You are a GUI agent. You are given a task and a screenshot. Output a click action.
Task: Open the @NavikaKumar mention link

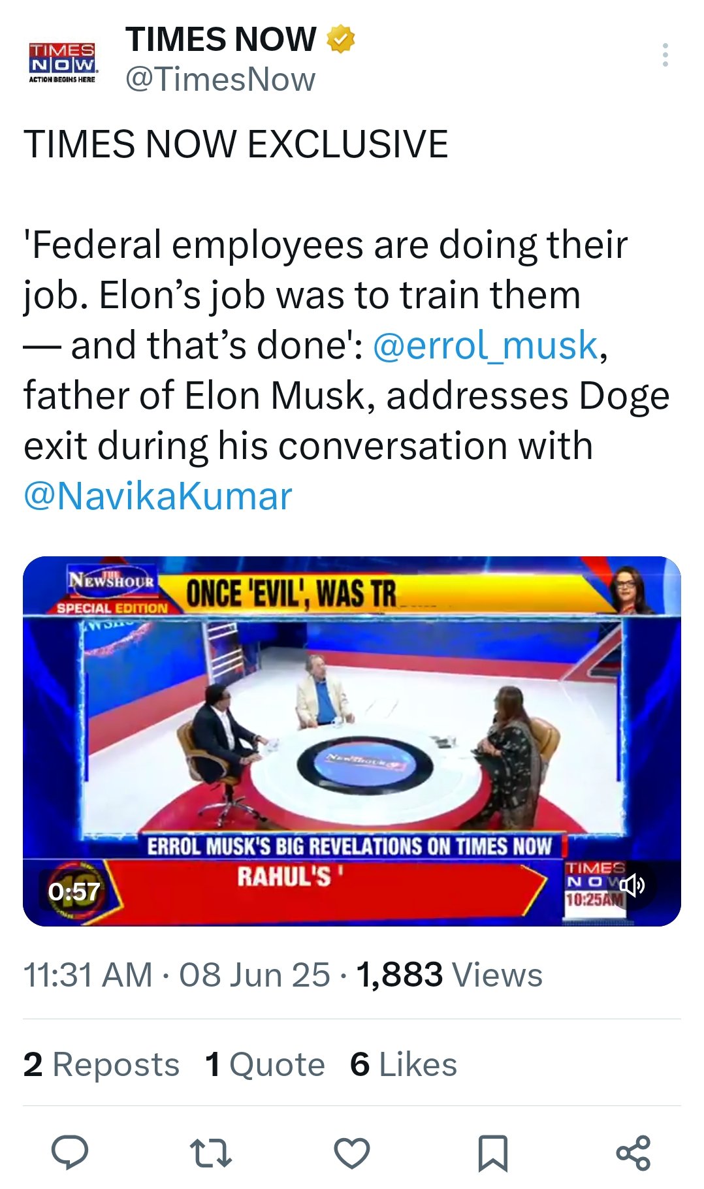[157, 496]
